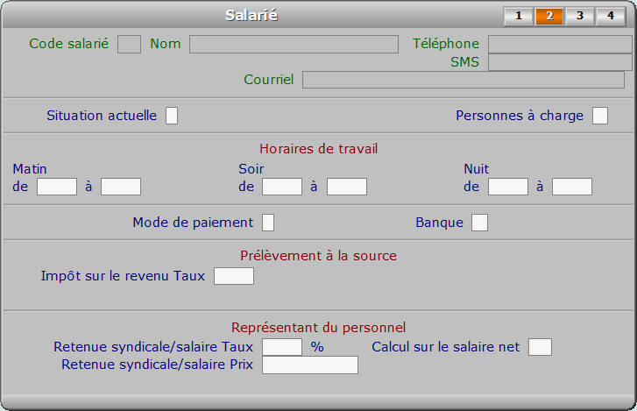Focus the Impôt sur le revenu Taux field
Screen dimensions: 637x411
(x=234, y=276)
